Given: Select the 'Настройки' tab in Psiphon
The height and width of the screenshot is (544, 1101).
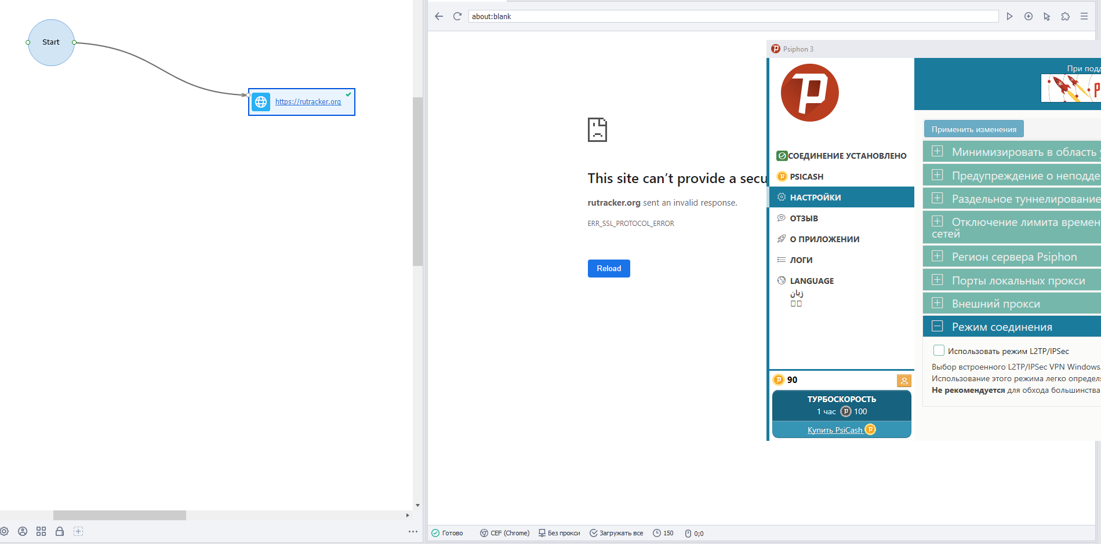Looking at the screenshot, I should click(x=842, y=198).
